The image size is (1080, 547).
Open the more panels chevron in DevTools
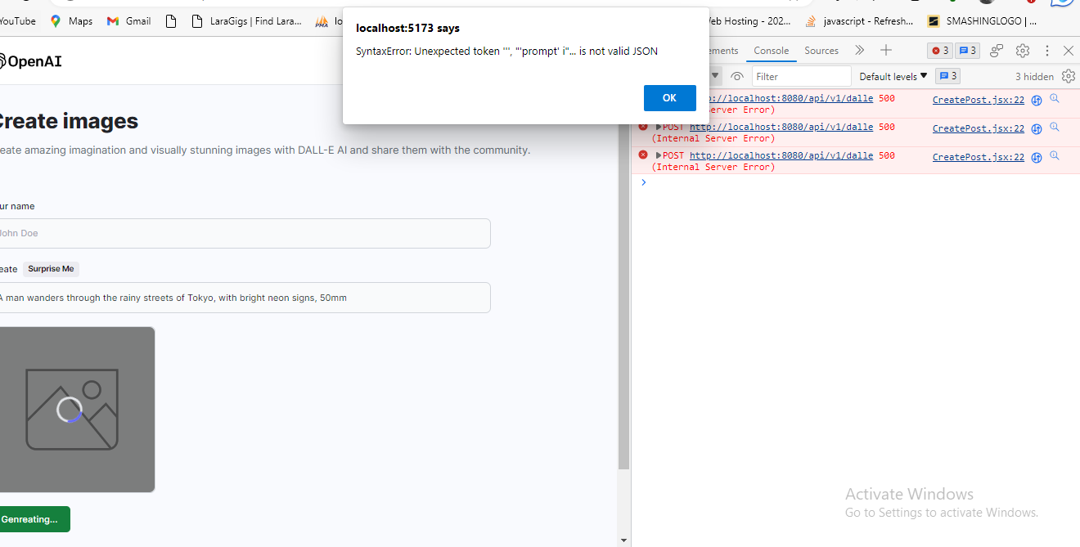tap(859, 50)
